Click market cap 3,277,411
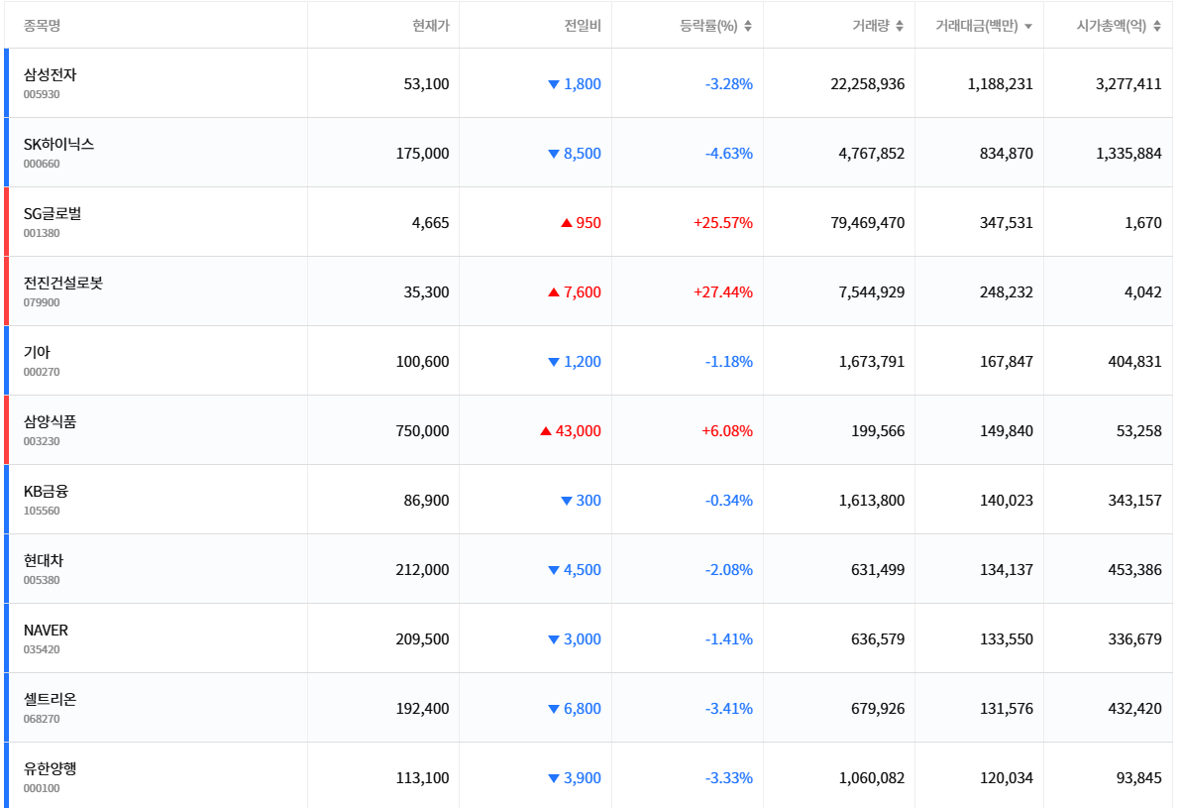This screenshot has height=808, width=1180. click(x=1128, y=83)
